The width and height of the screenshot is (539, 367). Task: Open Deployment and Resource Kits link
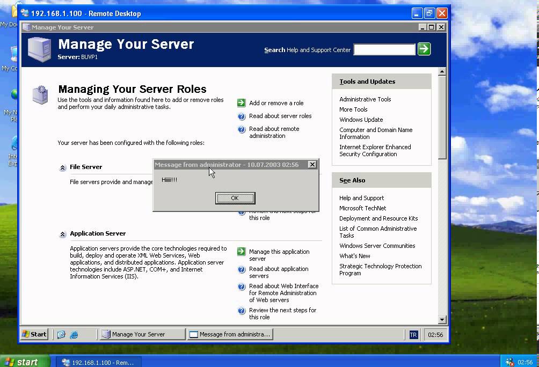click(x=378, y=218)
